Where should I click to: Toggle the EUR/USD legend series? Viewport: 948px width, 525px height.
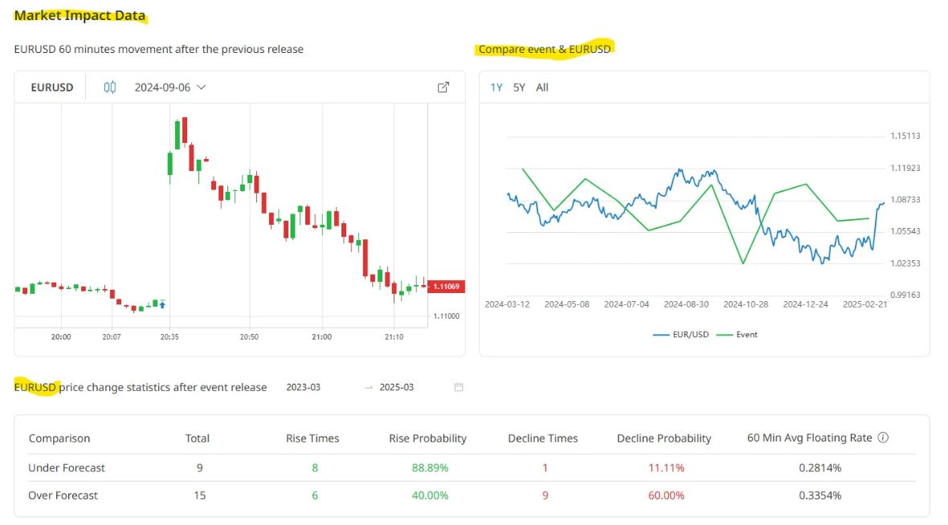[x=680, y=335]
